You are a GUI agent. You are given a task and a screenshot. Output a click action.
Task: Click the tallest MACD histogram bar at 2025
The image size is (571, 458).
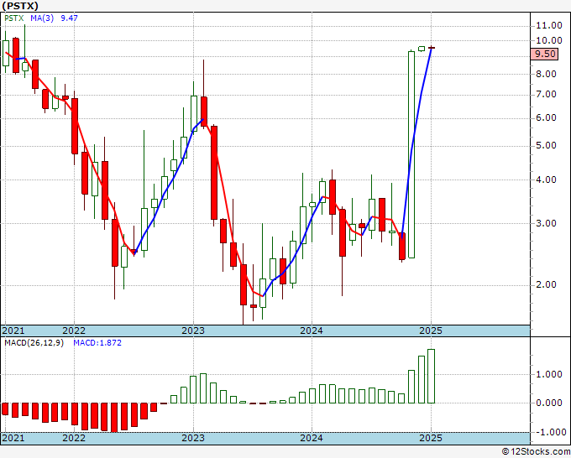coord(431,376)
